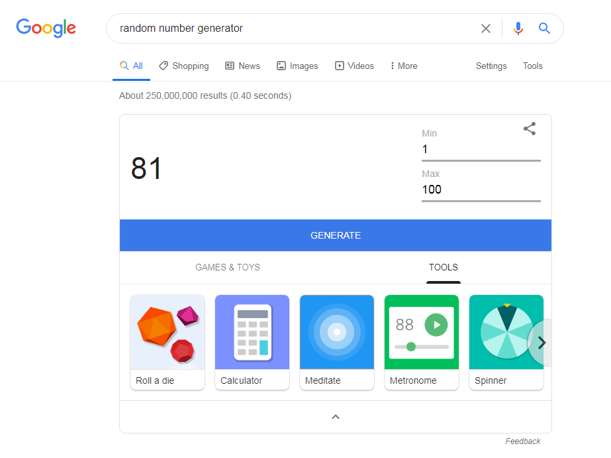Open the Metronome tool card
Viewport: 611px width, 458px height.
(x=422, y=342)
